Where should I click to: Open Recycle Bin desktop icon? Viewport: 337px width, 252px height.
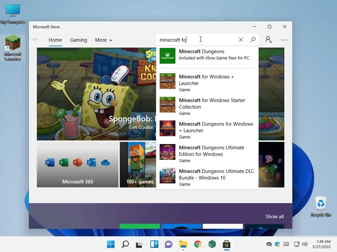(321, 206)
